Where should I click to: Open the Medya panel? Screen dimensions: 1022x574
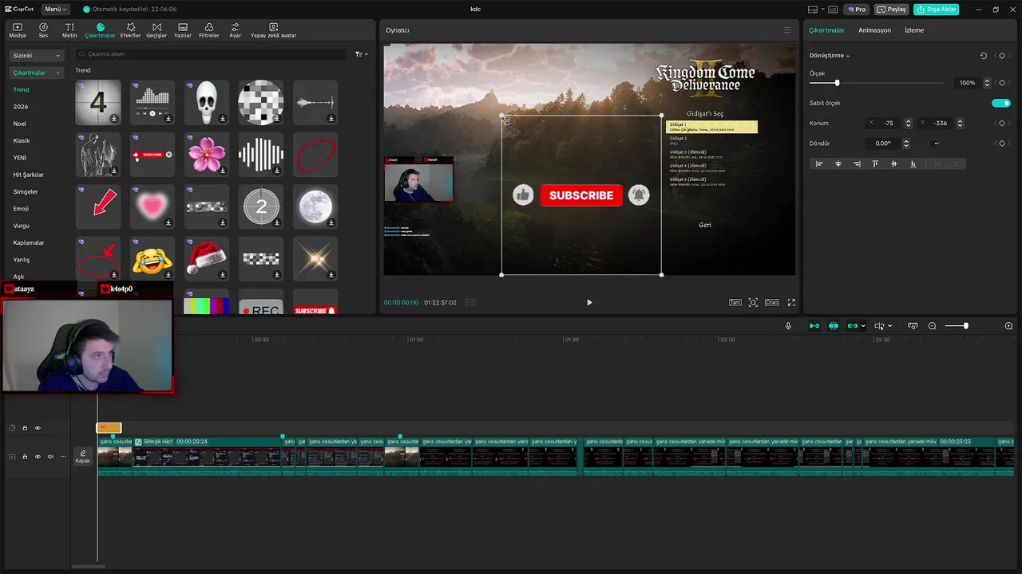click(x=17, y=30)
